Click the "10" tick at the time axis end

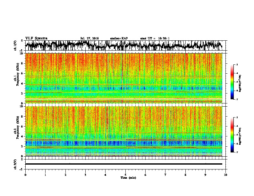click(x=225, y=175)
